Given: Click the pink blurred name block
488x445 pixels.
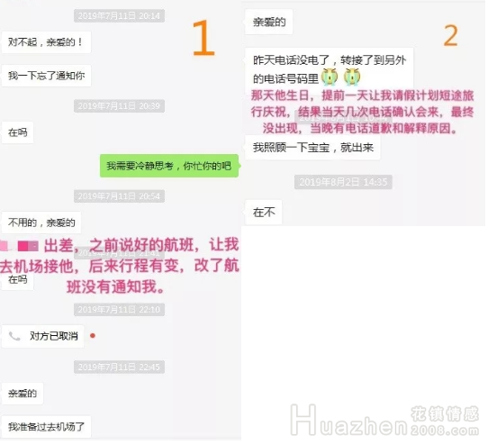Looking at the screenshot, I should (19, 246).
